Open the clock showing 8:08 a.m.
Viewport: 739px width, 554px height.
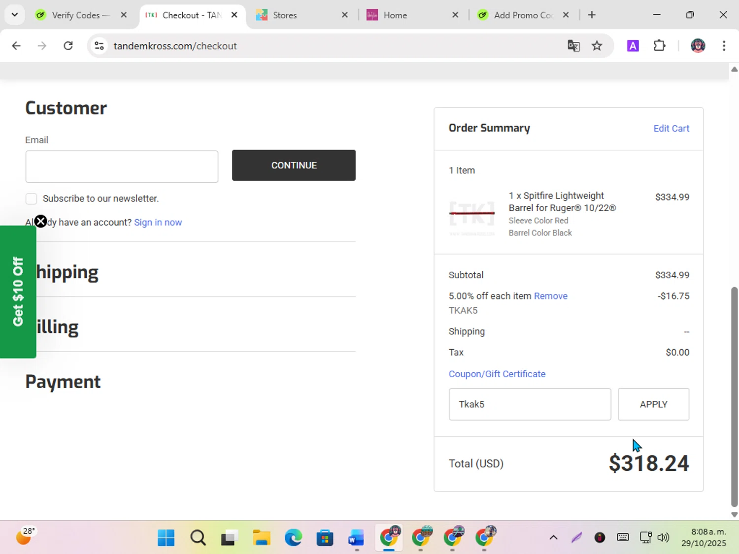[704, 537]
